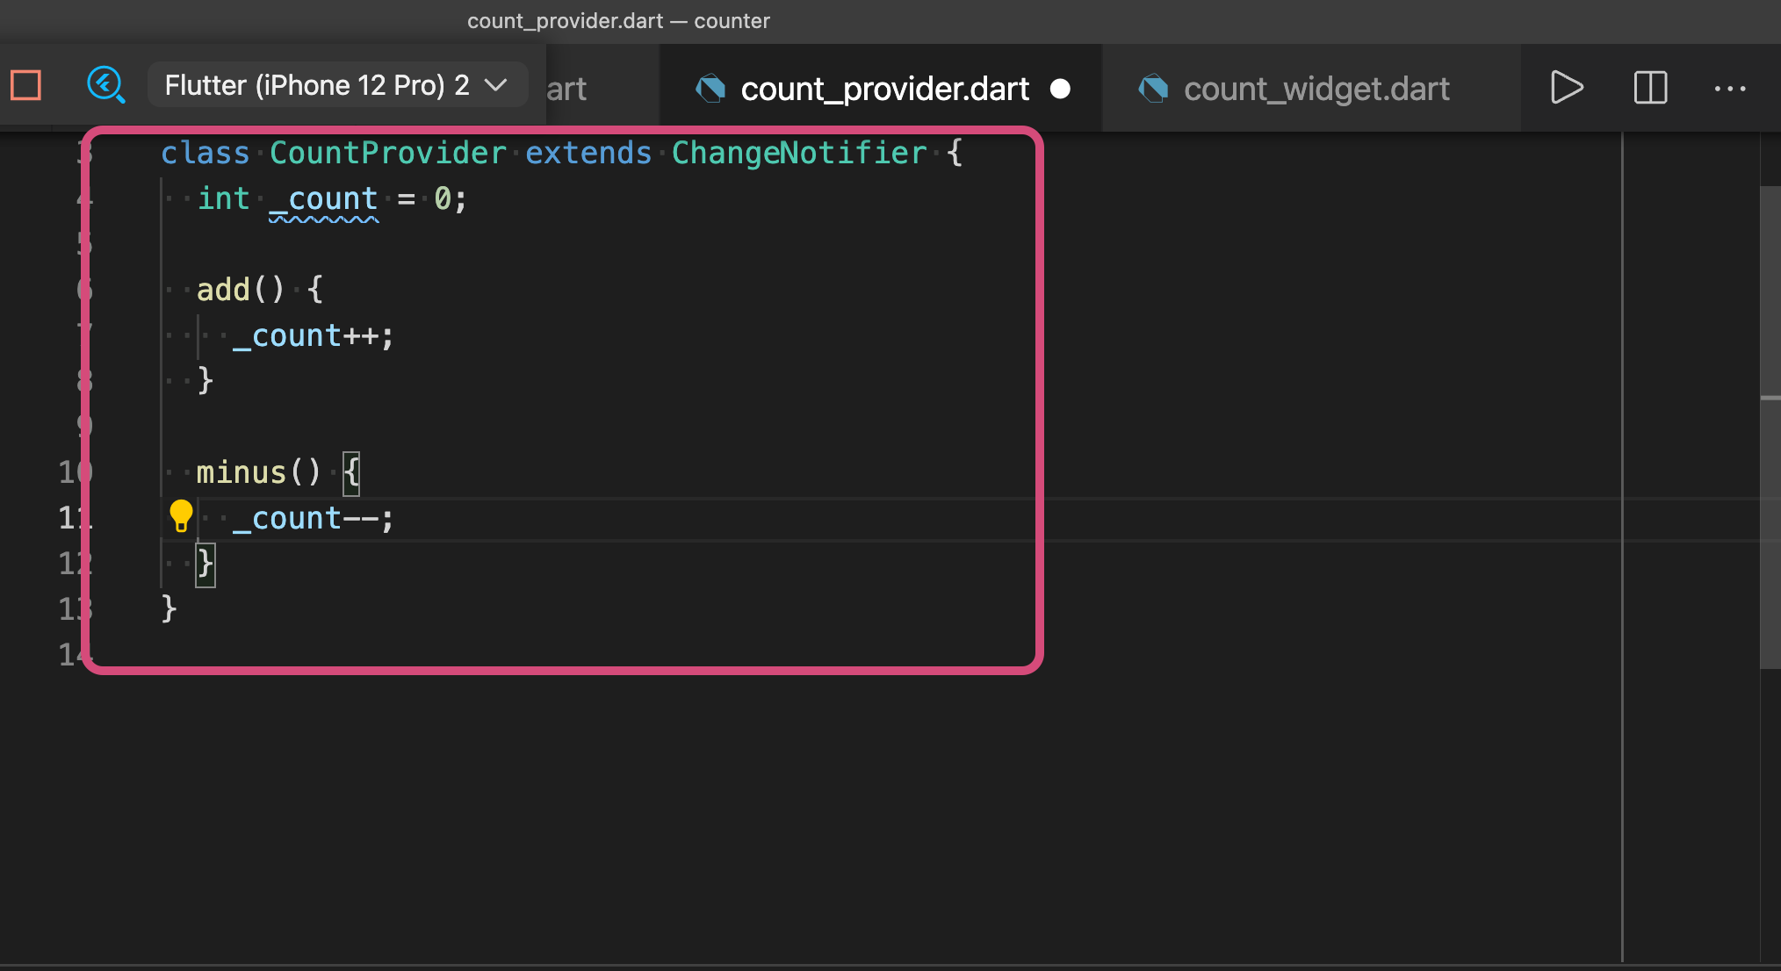Click the Run play triangle icon

1566,88
